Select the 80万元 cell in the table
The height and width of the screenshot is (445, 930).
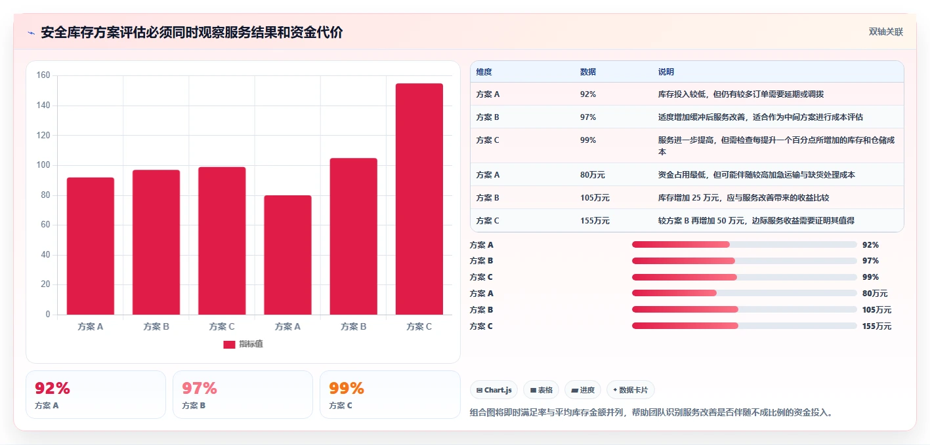pos(593,175)
